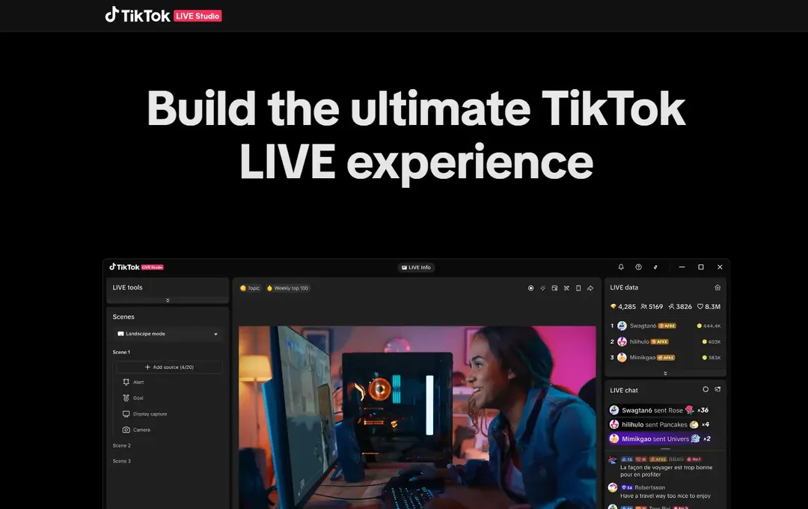
Task: Click the scissors clip icon above preview
Action: pos(566,288)
